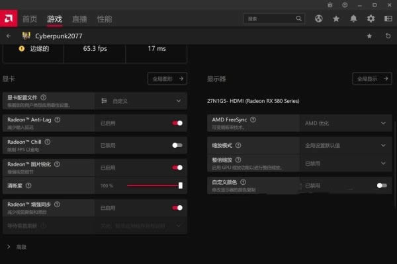The width and height of the screenshot is (397, 264).
Task: Turn off Radeon 图片锐化 toggle
Action: (x=177, y=168)
